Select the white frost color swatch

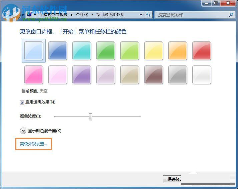coord(202,75)
